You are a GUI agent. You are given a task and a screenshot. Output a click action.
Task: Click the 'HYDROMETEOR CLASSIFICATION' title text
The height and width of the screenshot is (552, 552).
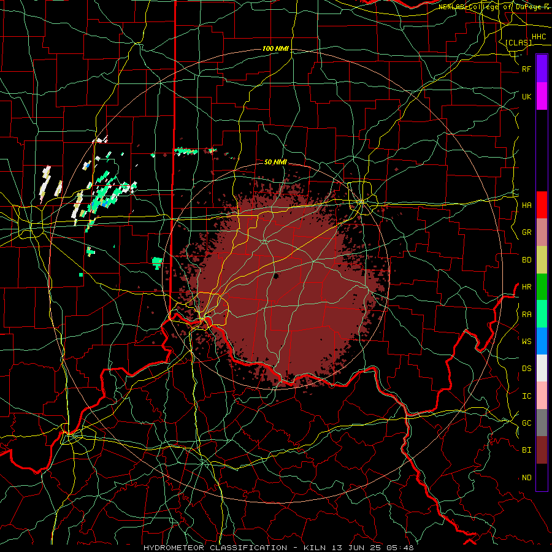[x=215, y=548]
